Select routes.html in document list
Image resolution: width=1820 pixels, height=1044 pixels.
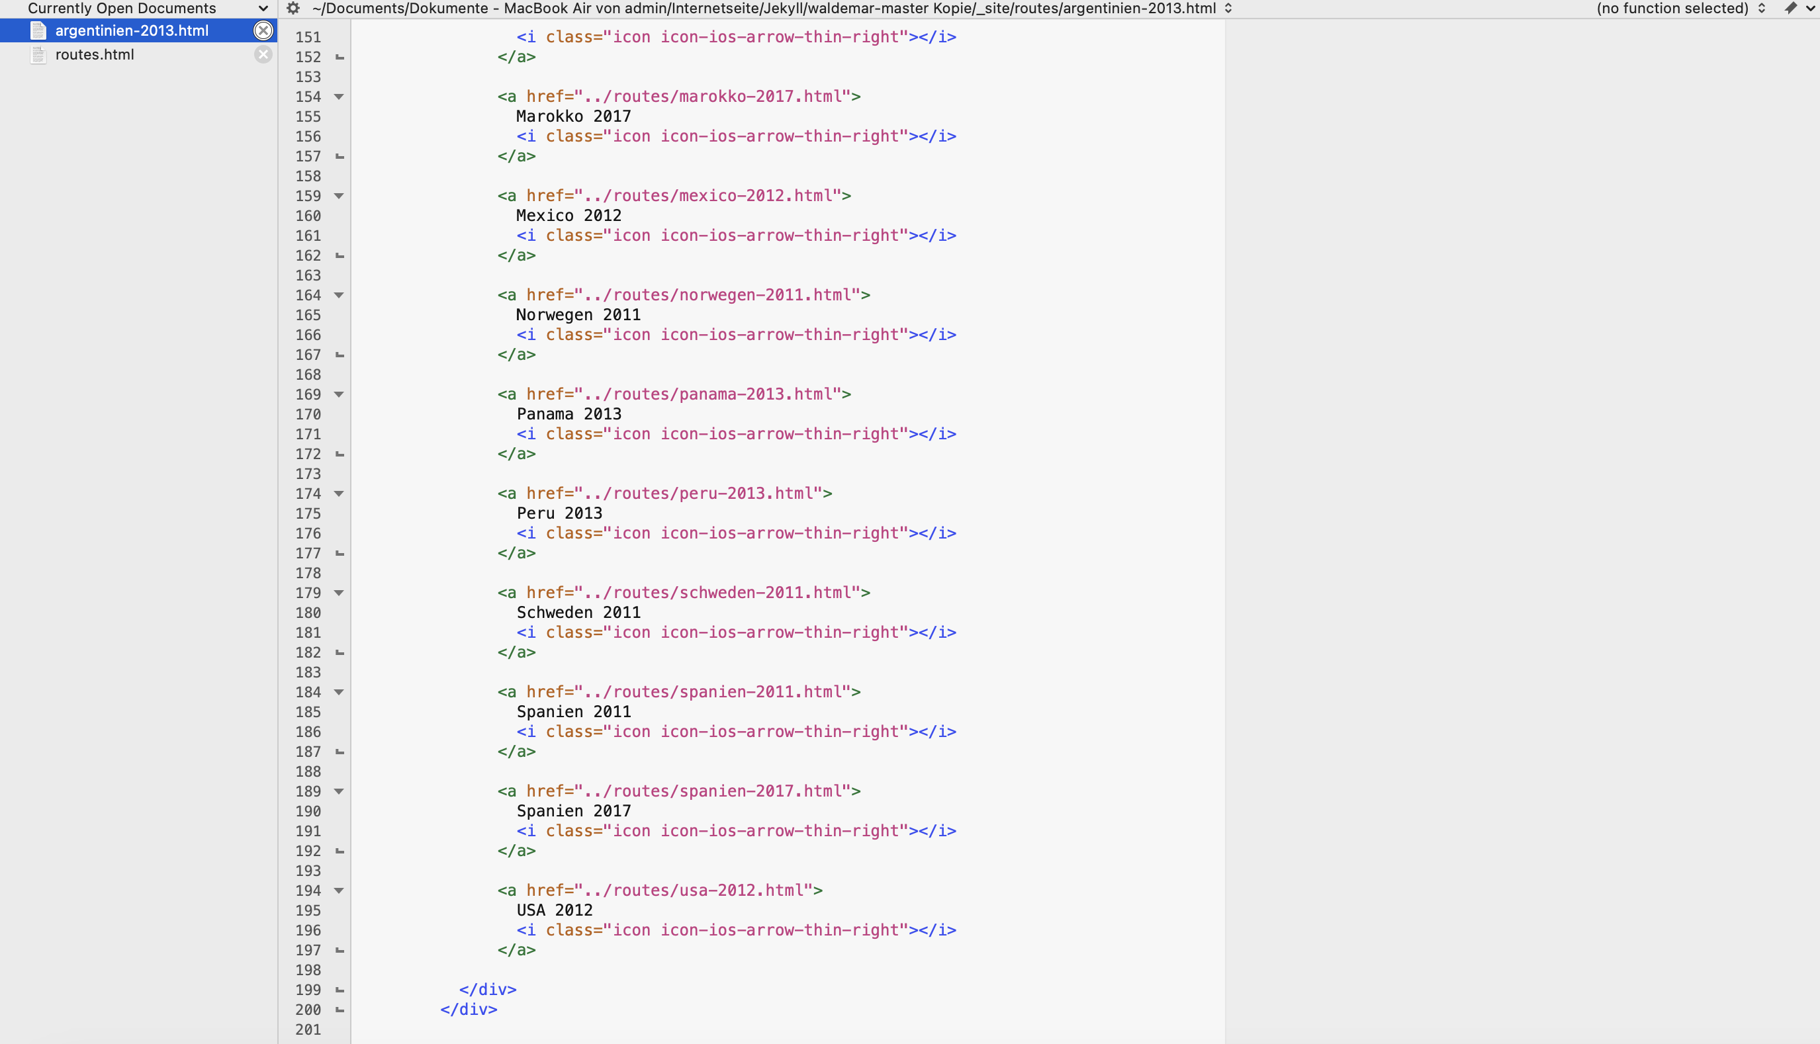[x=95, y=54]
